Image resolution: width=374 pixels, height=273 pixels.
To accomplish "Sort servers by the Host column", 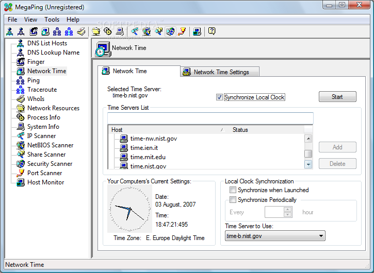I will (x=168, y=130).
